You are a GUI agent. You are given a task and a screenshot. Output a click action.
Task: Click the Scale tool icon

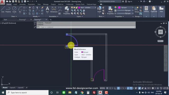tap(34, 13)
